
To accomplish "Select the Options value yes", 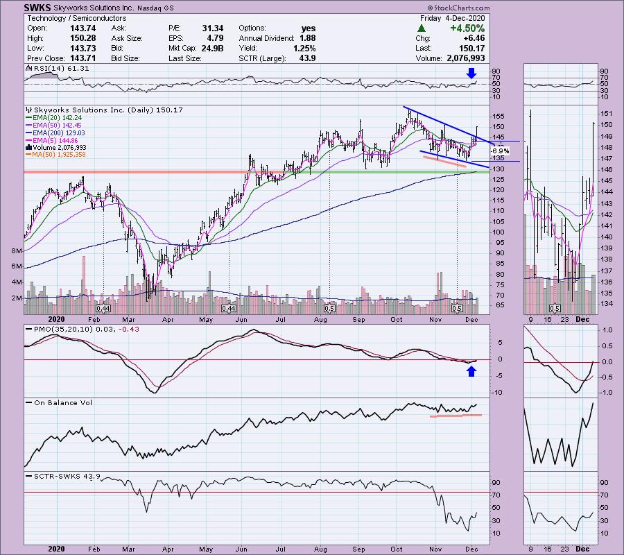I will tap(309, 28).
